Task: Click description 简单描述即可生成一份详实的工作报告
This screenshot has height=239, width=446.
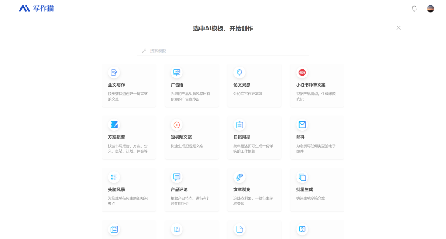Action: coord(253,148)
